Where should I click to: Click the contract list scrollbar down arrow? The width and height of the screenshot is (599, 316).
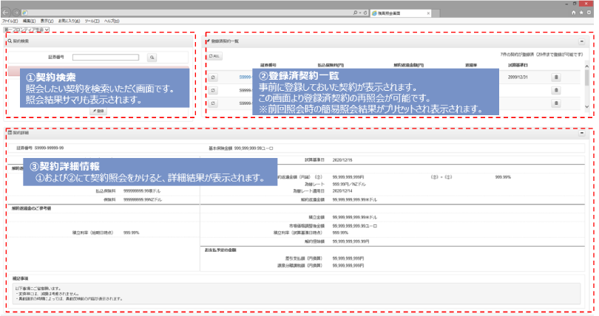(587, 108)
